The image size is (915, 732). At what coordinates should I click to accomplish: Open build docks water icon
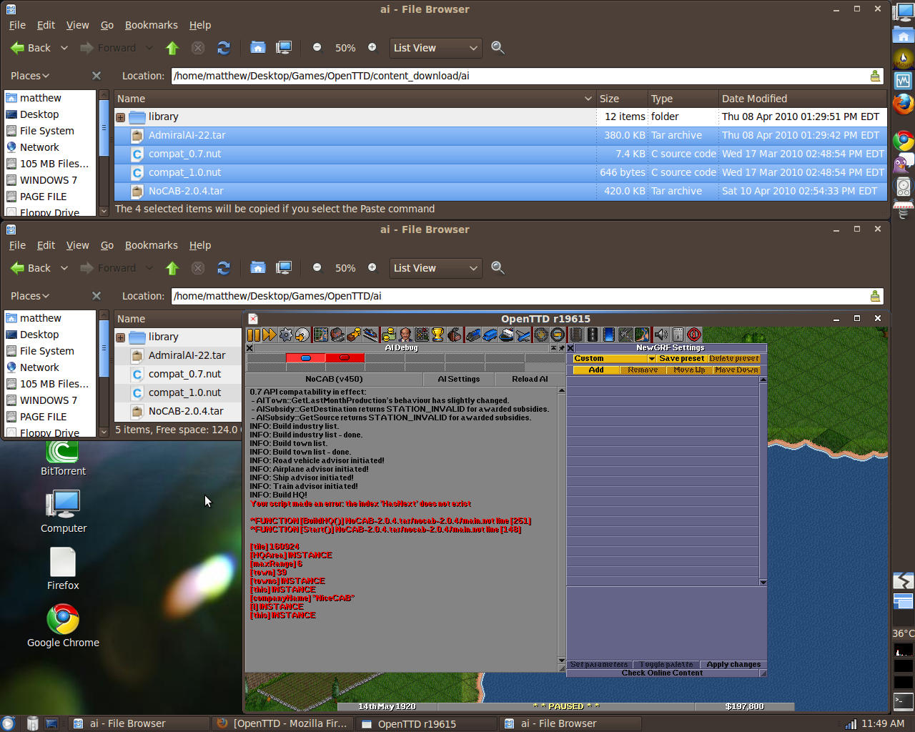click(608, 335)
